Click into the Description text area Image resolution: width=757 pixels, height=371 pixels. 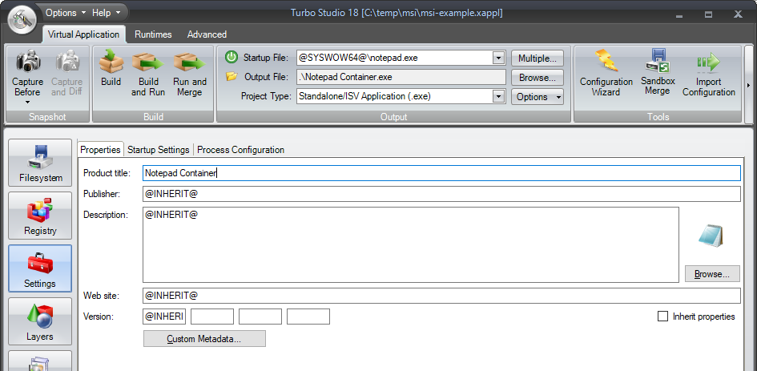(411, 245)
